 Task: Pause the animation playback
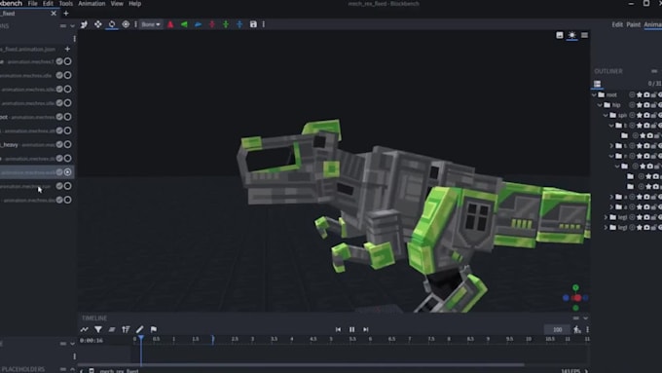point(352,329)
